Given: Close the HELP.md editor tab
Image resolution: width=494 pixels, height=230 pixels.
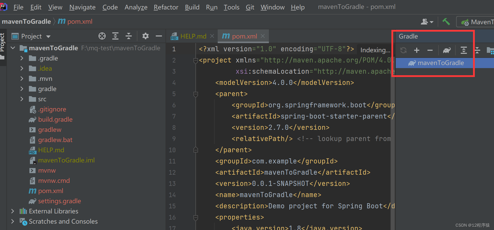Looking at the screenshot, I should 212,36.
